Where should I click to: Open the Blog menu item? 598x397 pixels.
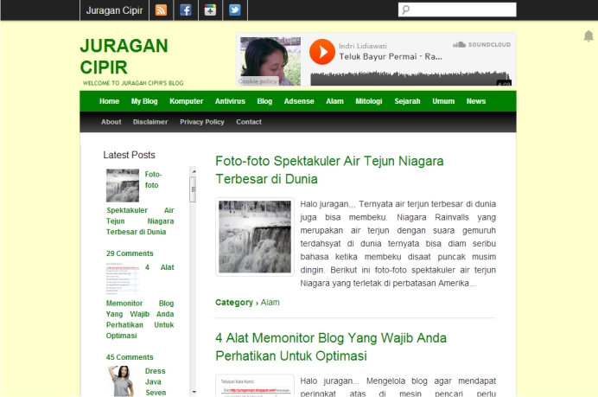point(264,101)
